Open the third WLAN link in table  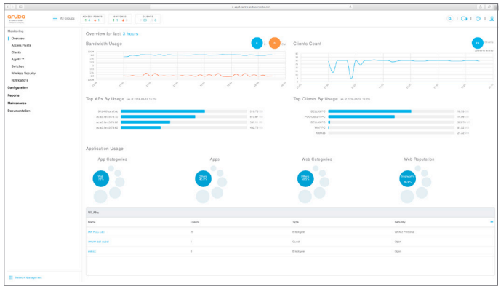coord(92,251)
